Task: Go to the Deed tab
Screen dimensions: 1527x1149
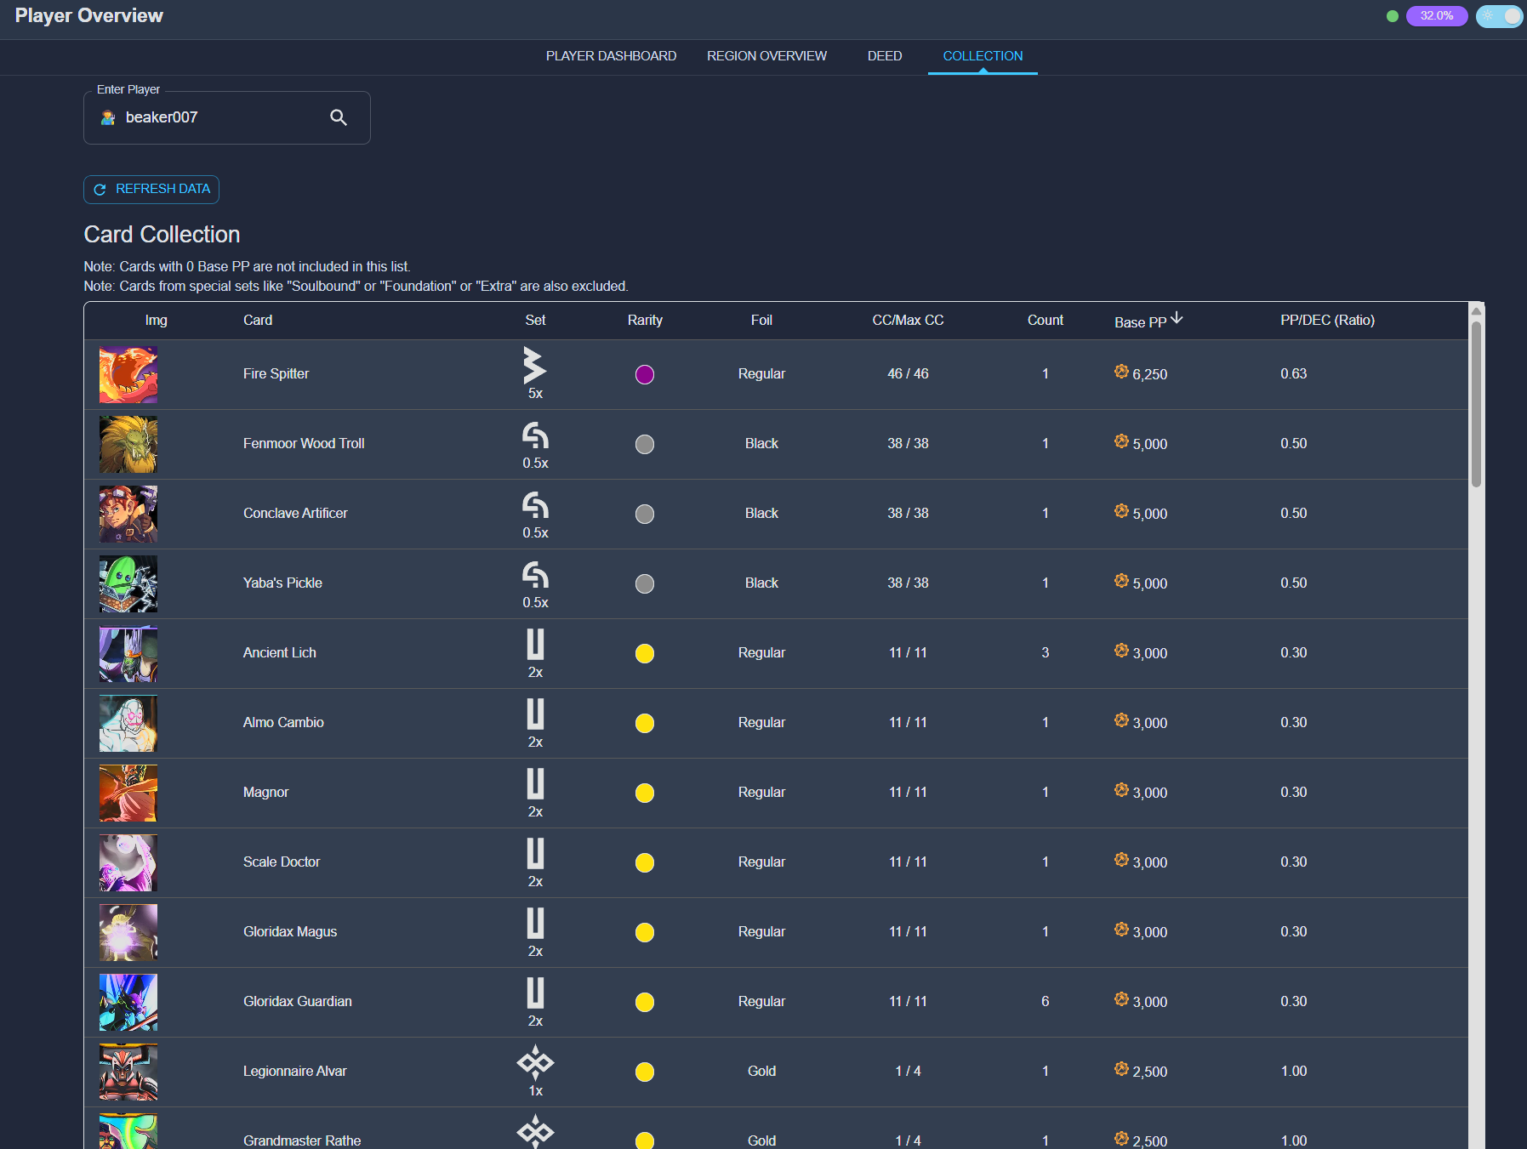Action: [885, 56]
